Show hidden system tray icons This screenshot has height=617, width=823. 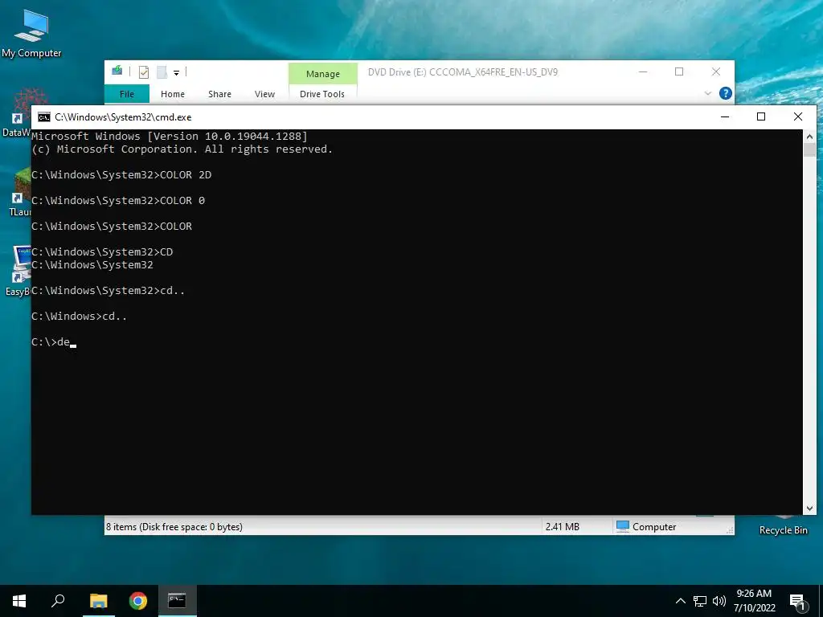pos(680,601)
